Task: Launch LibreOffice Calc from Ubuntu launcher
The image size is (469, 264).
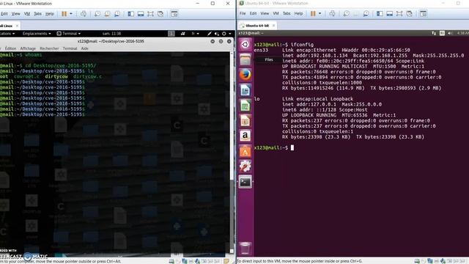Action: (245, 106)
